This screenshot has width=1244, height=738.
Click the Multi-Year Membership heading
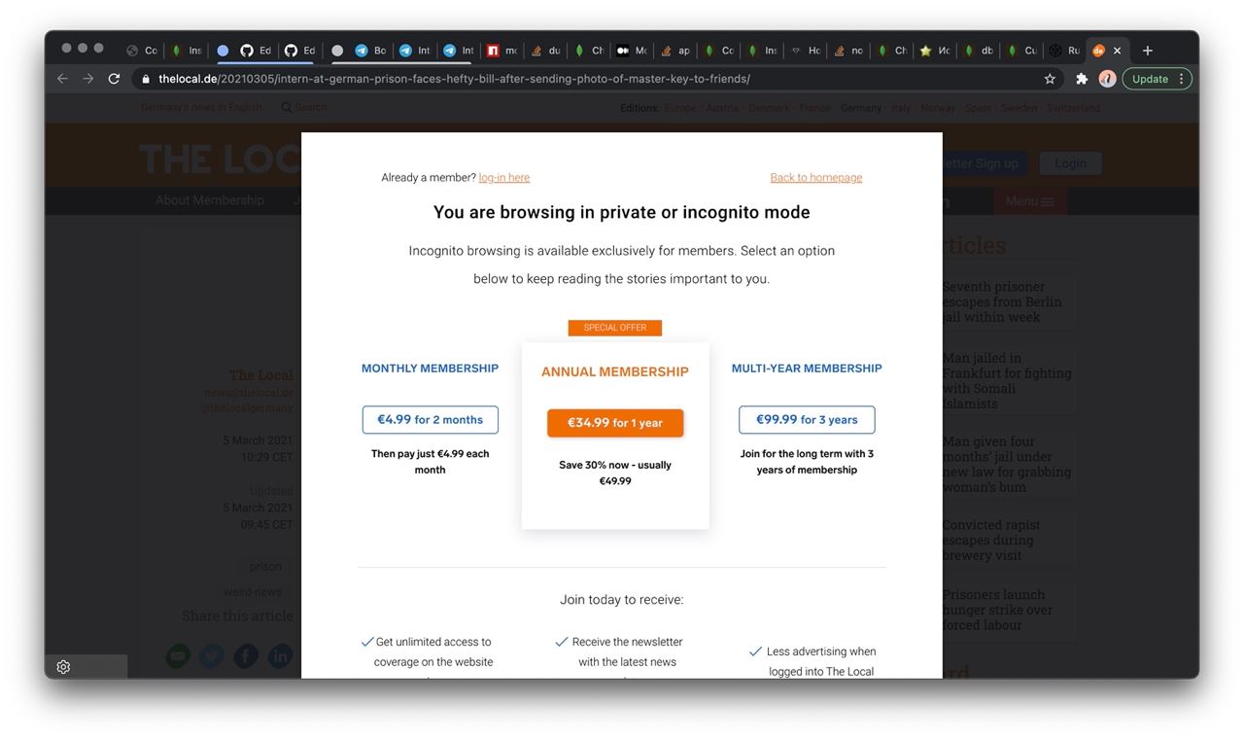click(x=807, y=369)
